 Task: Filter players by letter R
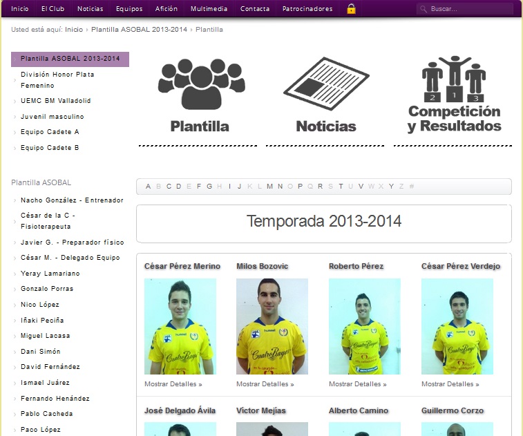[320, 186]
